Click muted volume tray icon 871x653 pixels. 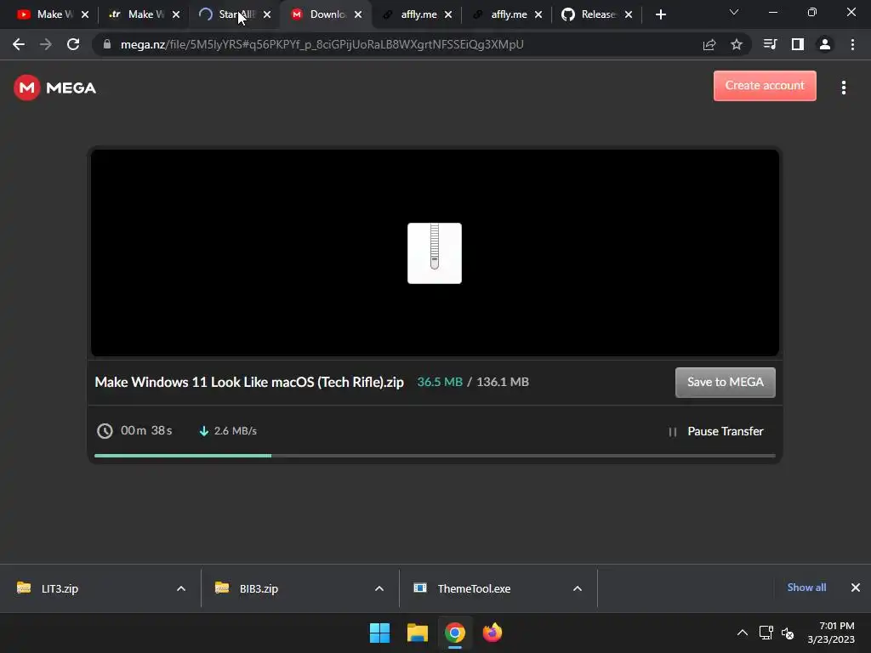(788, 633)
